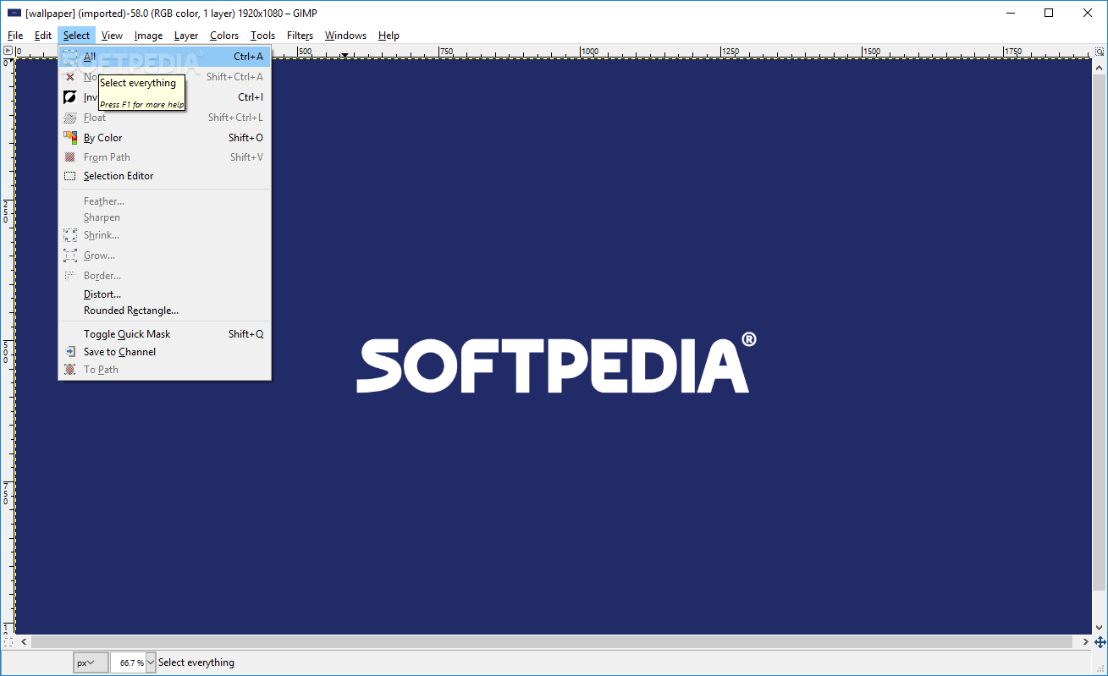This screenshot has width=1108, height=676.
Task: Click the 66.7 % zoom input field
Action: click(x=128, y=662)
